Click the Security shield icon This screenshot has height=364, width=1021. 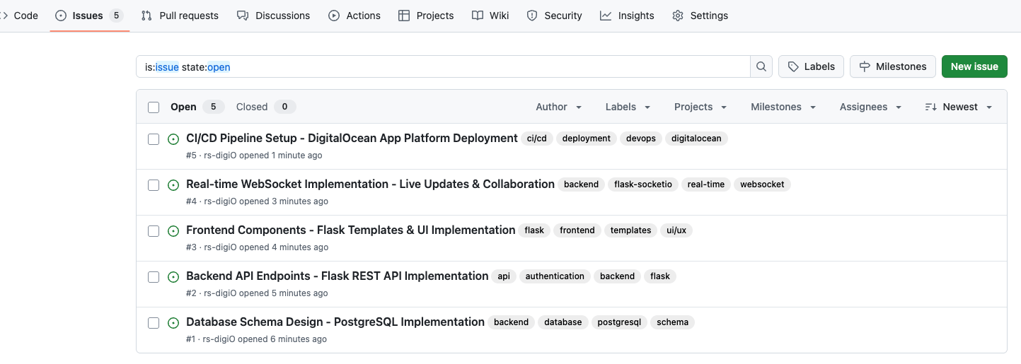[x=532, y=16]
